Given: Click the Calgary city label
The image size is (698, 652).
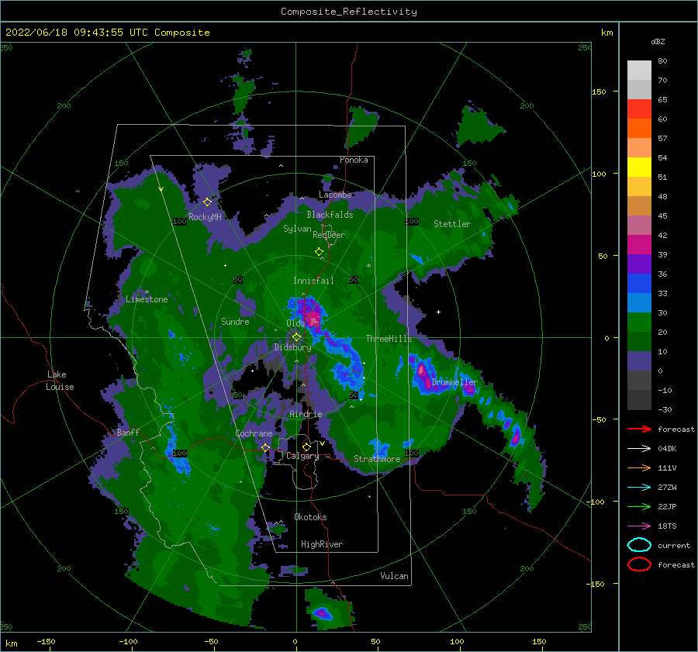Looking at the screenshot, I should pyautogui.click(x=302, y=456).
